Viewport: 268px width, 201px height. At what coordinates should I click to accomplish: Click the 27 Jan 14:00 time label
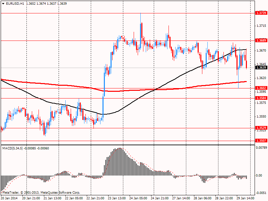pos(181,198)
